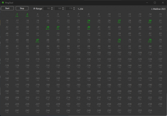167x116 pixels.
Task: Click the second IP-Range octet field showing 168
Action: 58,9
